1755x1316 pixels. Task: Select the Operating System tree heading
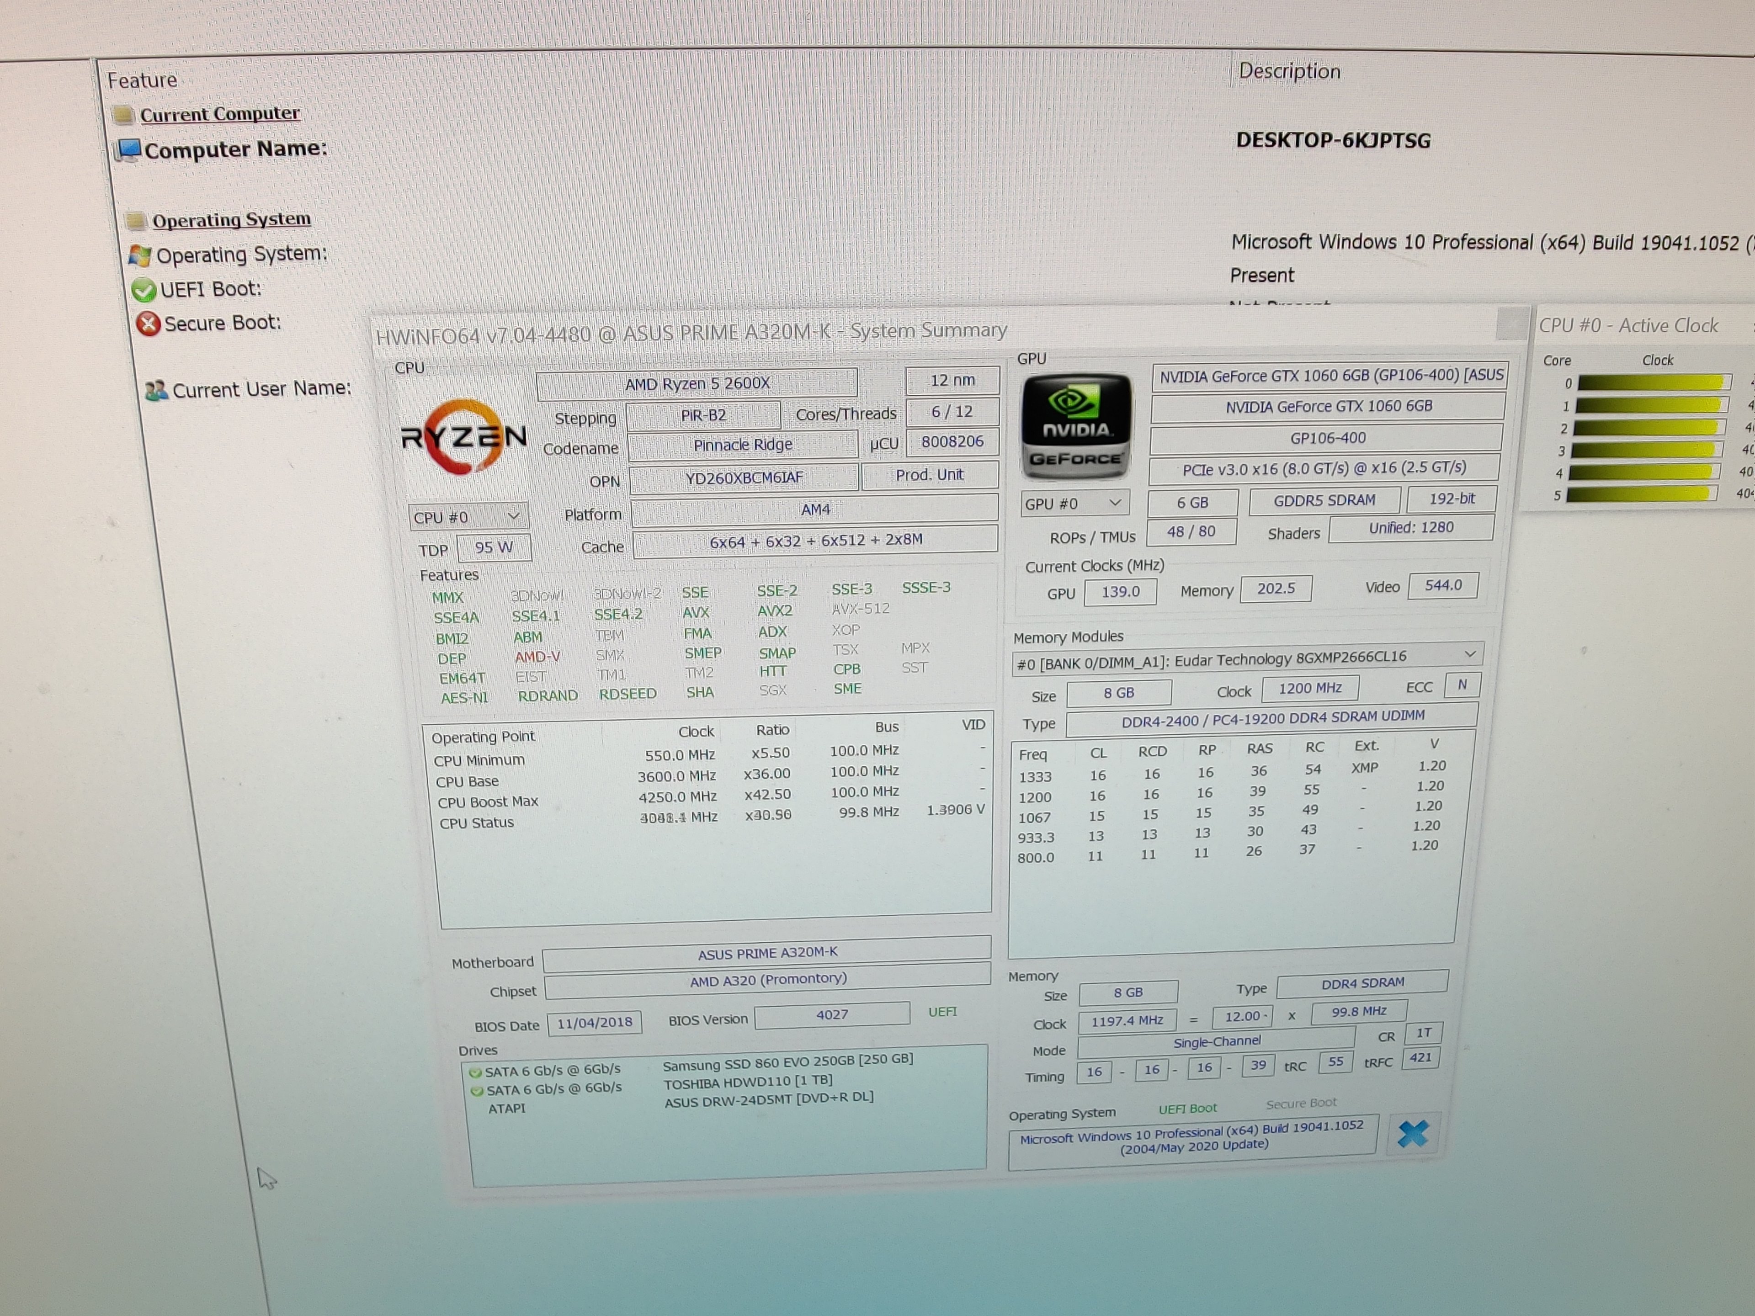pyautogui.click(x=231, y=220)
